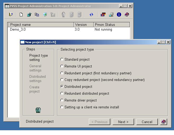
Task: Click the help book button in New project dialog
Action: [x=164, y=122]
